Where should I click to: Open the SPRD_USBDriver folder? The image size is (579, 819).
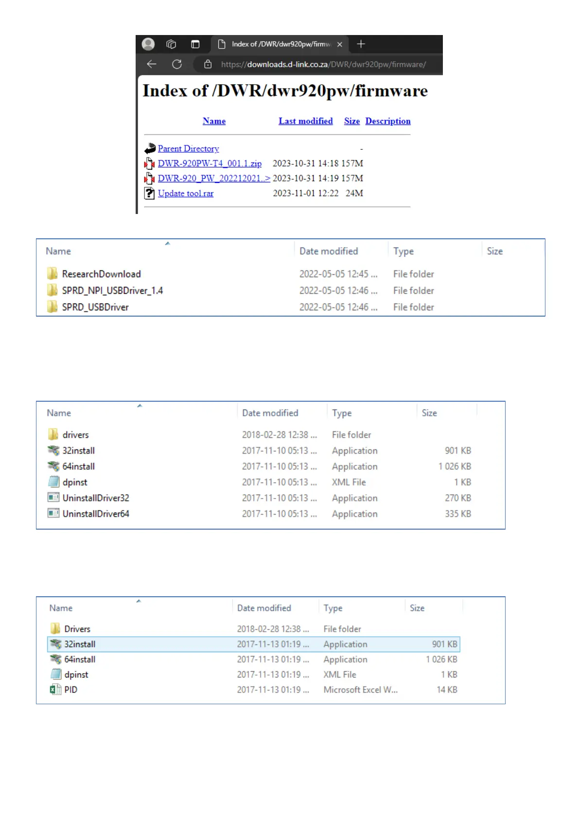click(95, 307)
